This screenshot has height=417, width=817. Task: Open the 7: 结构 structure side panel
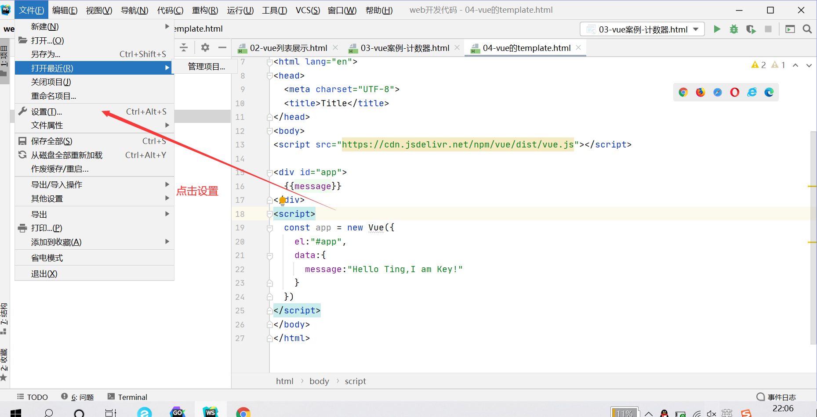point(4,318)
